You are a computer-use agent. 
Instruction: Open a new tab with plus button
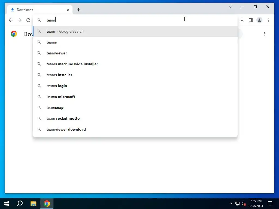[x=78, y=10]
